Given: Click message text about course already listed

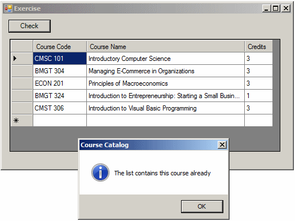Looking at the screenshot, I should coord(162,173).
